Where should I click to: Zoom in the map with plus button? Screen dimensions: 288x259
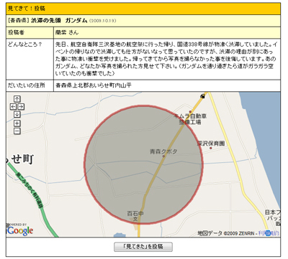[x=17, y=123]
